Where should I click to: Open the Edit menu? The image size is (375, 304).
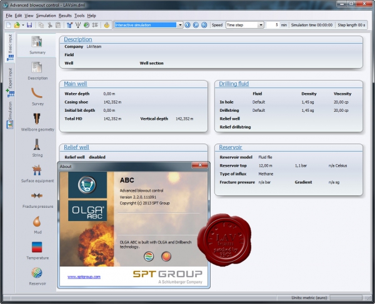click(x=18, y=16)
